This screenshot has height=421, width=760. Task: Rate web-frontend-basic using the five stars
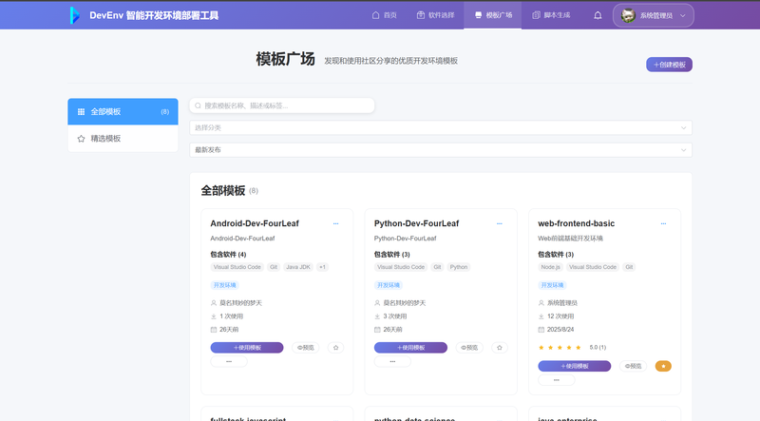point(560,347)
